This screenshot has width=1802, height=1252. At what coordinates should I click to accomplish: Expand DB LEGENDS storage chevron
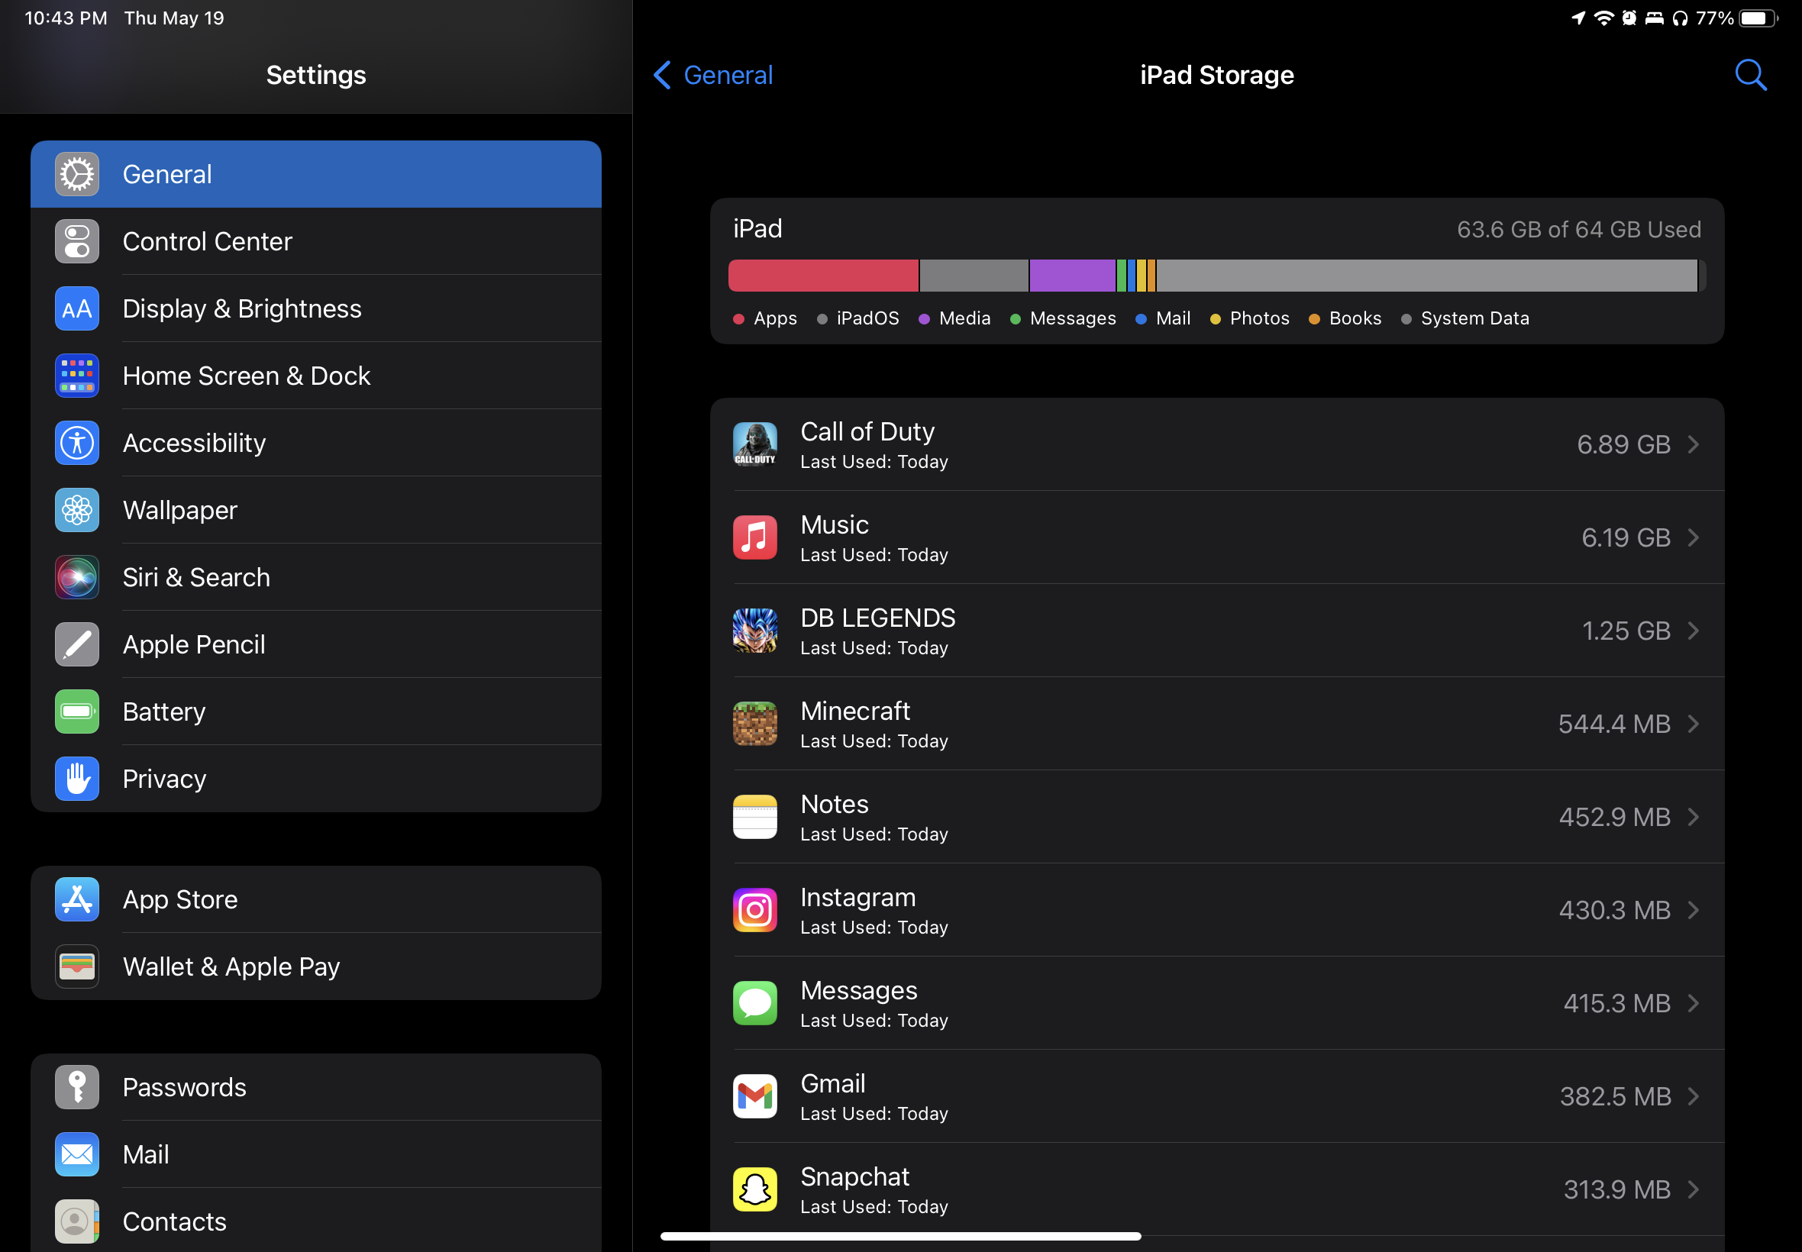point(1694,631)
